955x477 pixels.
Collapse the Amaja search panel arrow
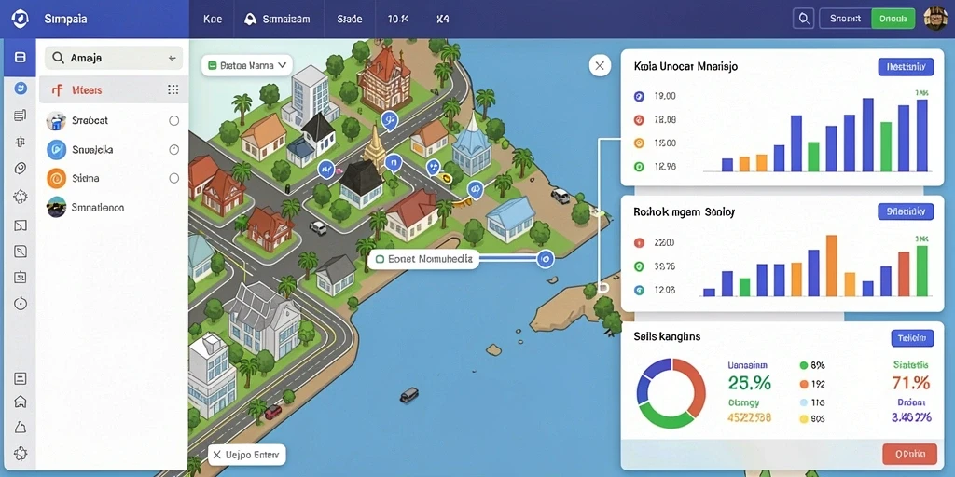point(172,59)
